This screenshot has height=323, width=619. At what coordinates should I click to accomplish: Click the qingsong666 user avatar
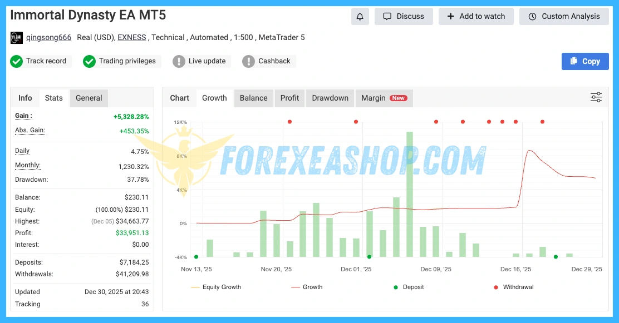coord(17,38)
